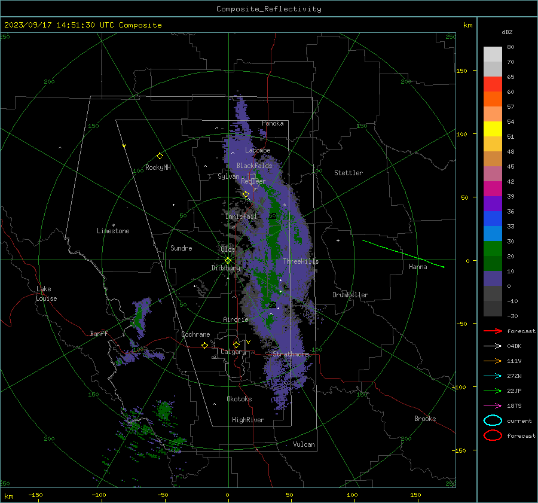Click the Blackfalds town label
Screen dimensions: 538x503
(254, 166)
